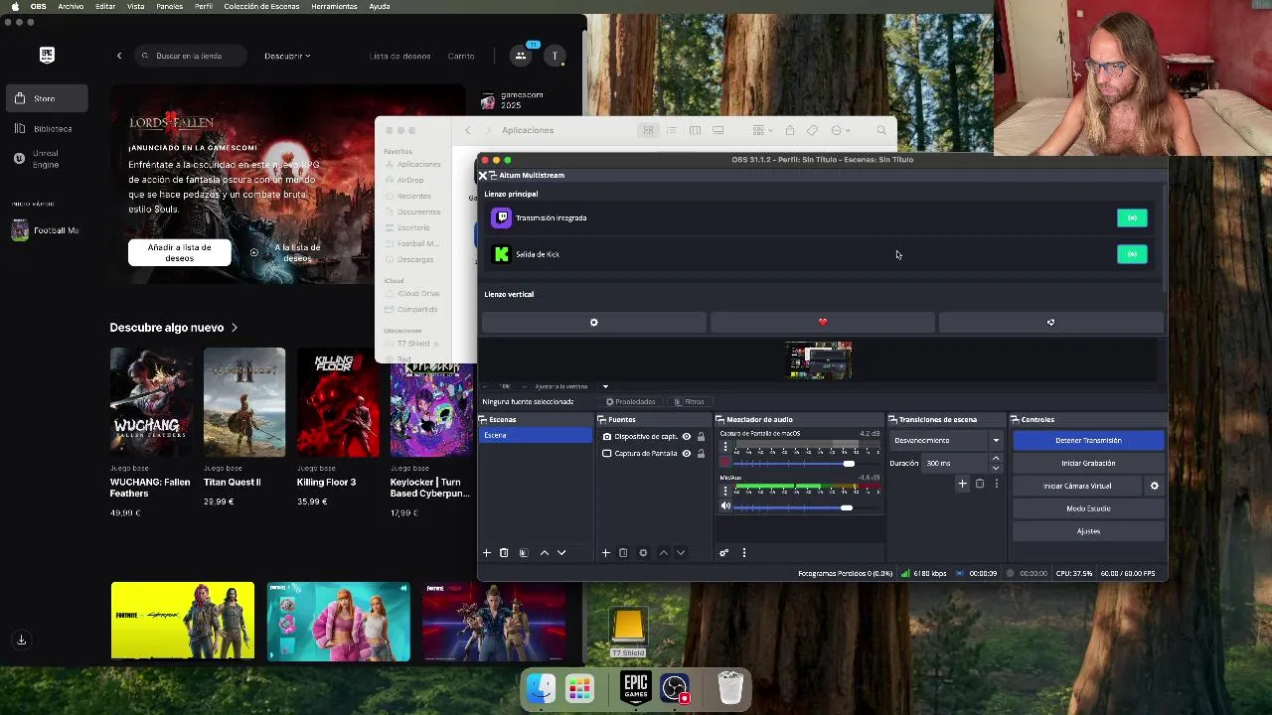Screen dimensions: 1272x715
Task: Open options dots for Captura de Pantalla de macOS audio
Action: [x=725, y=447]
